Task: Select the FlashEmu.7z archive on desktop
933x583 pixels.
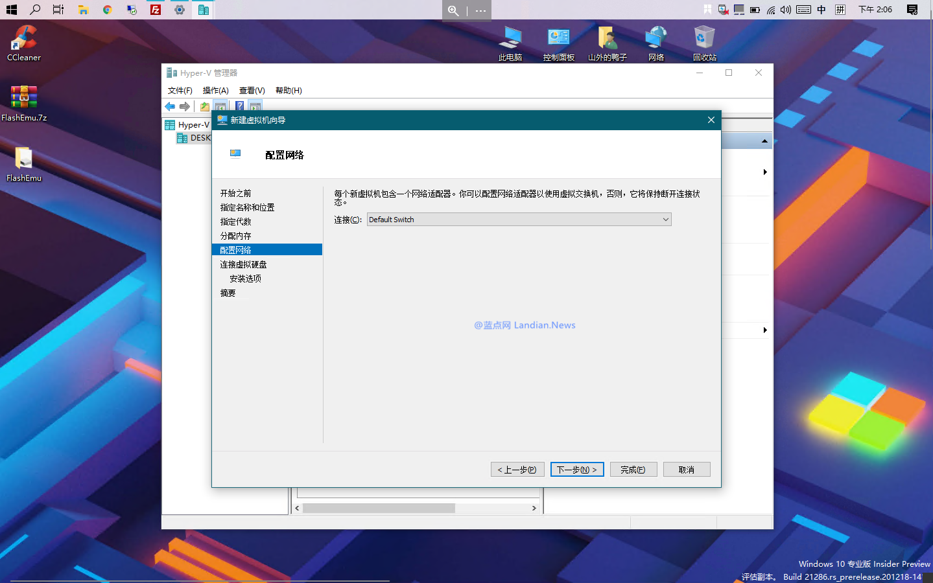Action: pos(24,104)
